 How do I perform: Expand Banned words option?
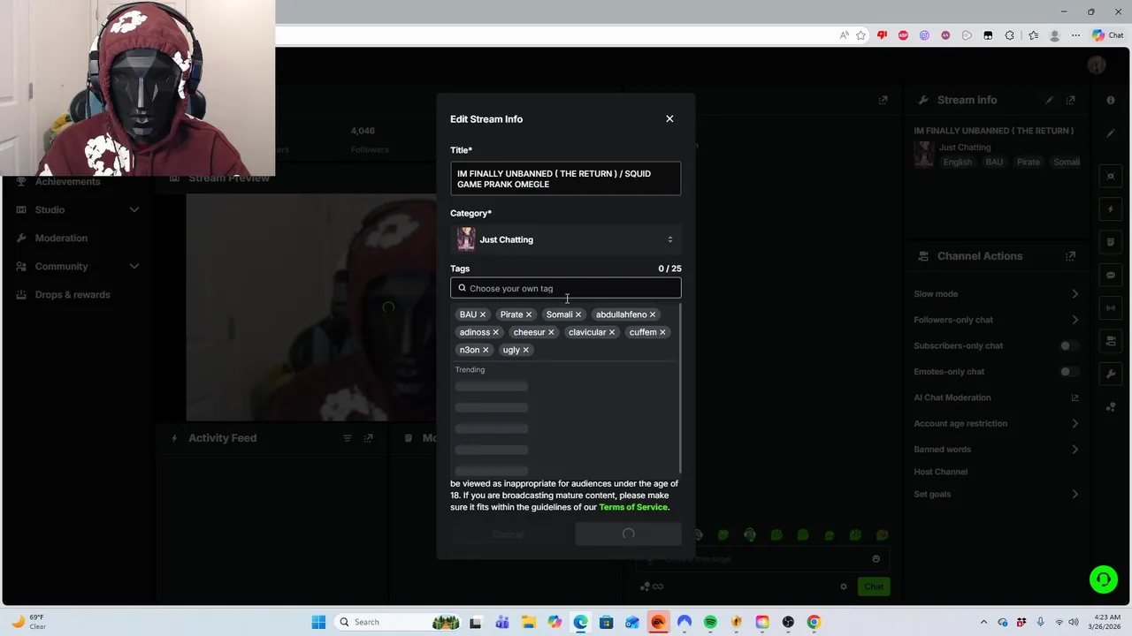(x=1075, y=450)
